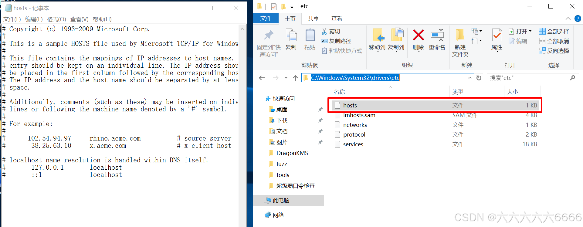Click Select none in ribbon
This screenshot has width=583, height=227.
(x=554, y=41)
